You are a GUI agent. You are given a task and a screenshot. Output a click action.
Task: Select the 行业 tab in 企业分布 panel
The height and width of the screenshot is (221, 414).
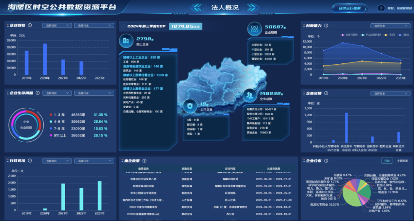386,161
